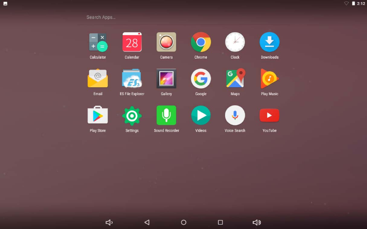Launch the Camera app
The image size is (367, 229).
click(x=166, y=42)
